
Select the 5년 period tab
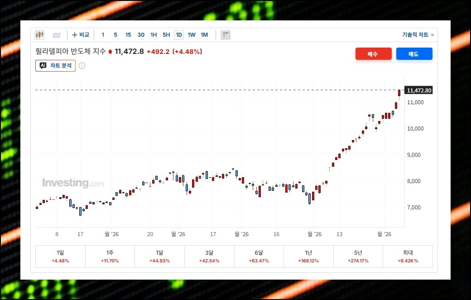click(358, 256)
